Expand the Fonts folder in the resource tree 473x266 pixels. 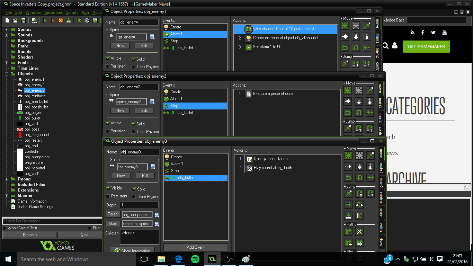point(6,63)
